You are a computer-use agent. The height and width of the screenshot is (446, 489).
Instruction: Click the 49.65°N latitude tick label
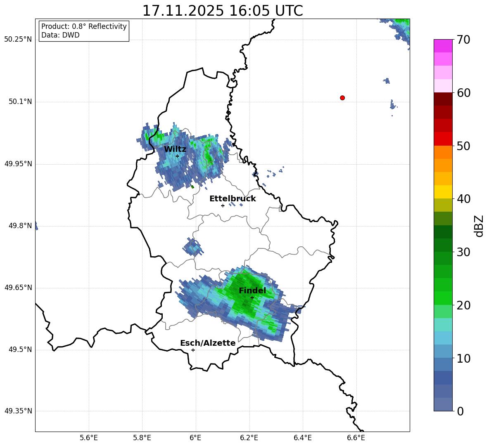click(x=18, y=288)
